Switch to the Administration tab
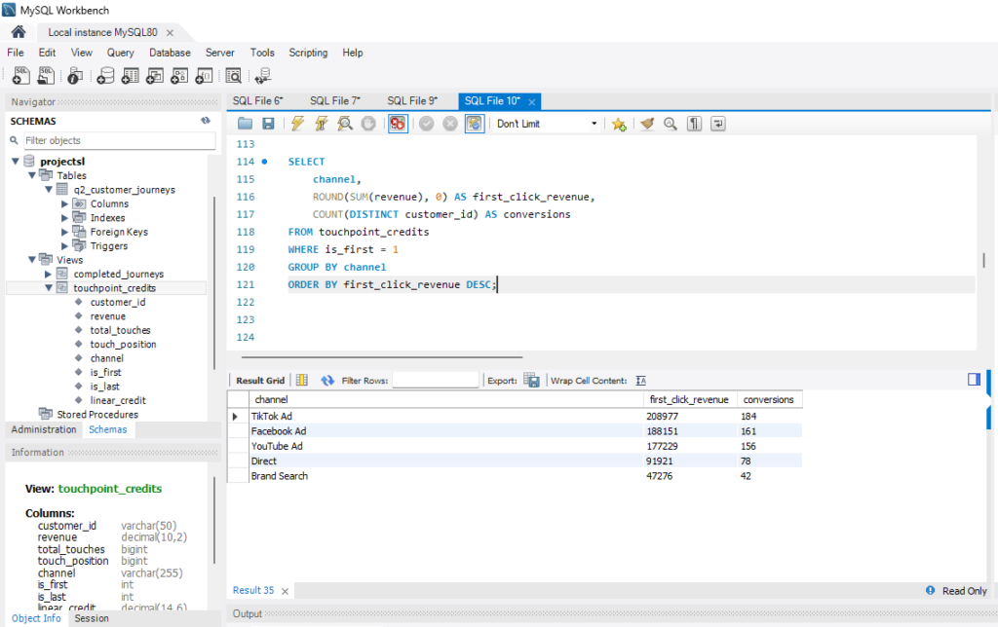Viewport: 998px width, 627px height. point(43,430)
